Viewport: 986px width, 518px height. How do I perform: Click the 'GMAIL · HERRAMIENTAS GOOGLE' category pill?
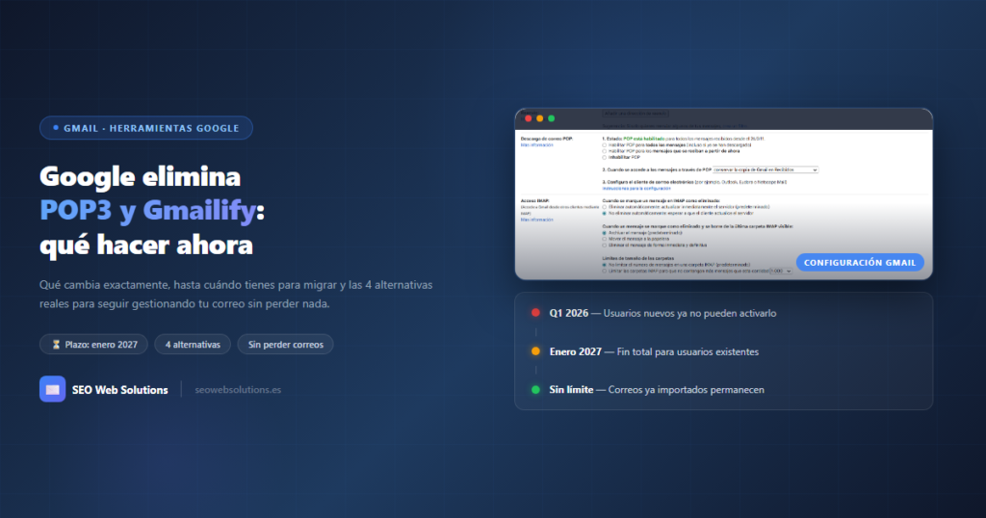[x=146, y=128]
